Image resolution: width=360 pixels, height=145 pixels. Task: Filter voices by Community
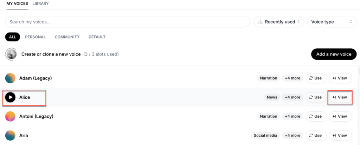(x=67, y=37)
